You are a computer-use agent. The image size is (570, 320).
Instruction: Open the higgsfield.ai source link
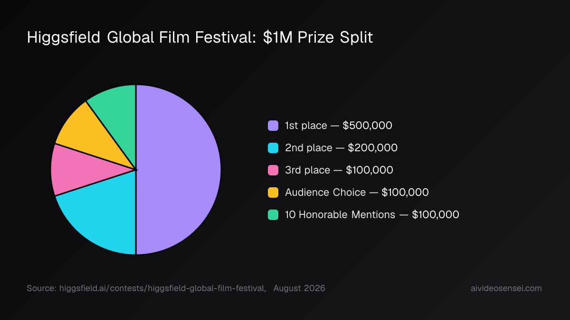pyautogui.click(x=162, y=288)
